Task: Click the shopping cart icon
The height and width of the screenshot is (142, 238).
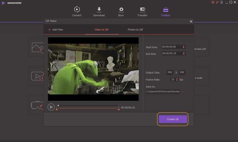Action: (213, 2)
